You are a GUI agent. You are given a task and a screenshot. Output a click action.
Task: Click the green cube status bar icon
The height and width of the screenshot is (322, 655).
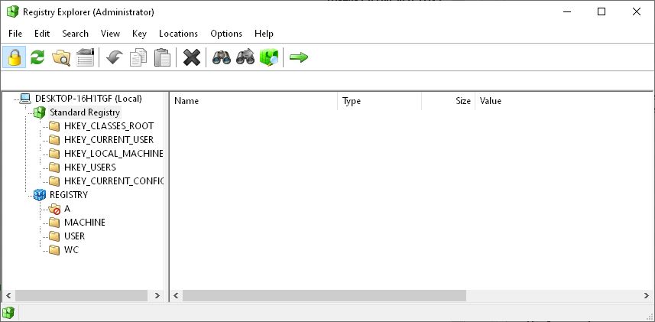(8, 312)
